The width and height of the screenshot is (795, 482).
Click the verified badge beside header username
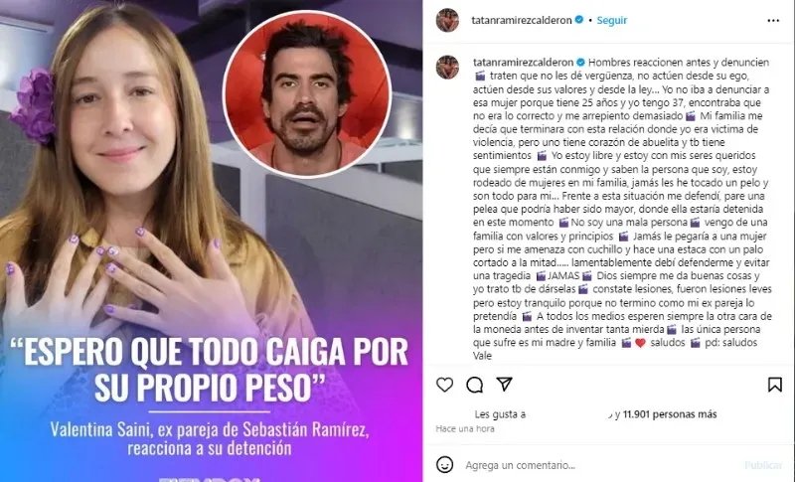[x=579, y=20]
